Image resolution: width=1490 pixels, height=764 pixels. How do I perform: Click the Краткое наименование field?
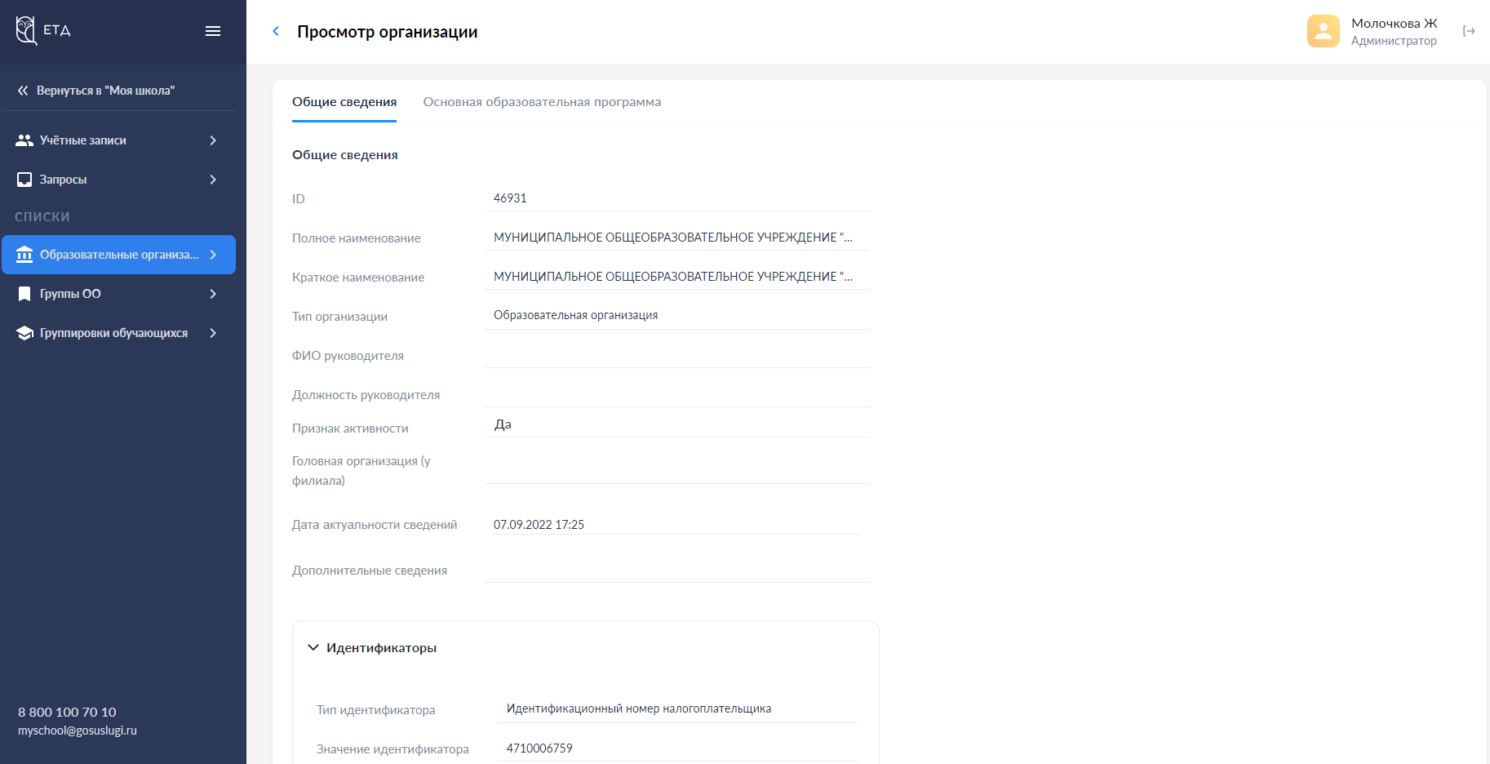click(677, 277)
